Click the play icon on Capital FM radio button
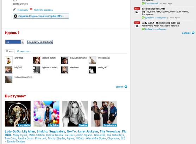 [15, 16]
